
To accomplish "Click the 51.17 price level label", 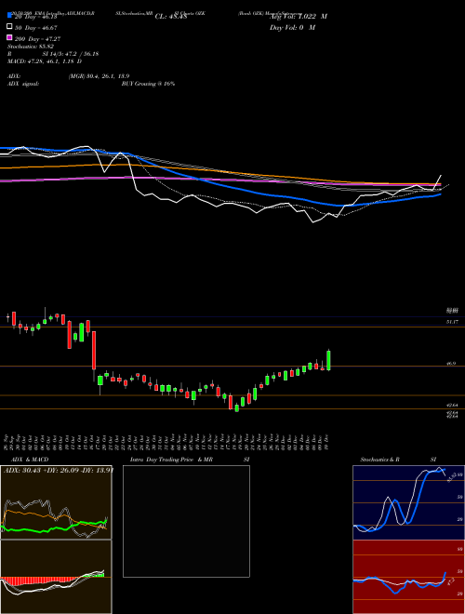I will pyautogui.click(x=452, y=322).
